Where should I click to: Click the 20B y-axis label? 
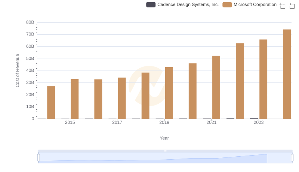click(x=30, y=94)
